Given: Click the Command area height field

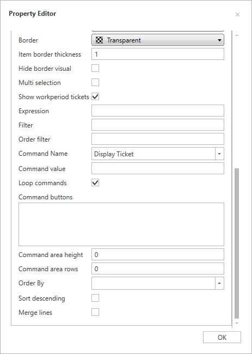Looking at the screenshot, I should coord(158,254).
